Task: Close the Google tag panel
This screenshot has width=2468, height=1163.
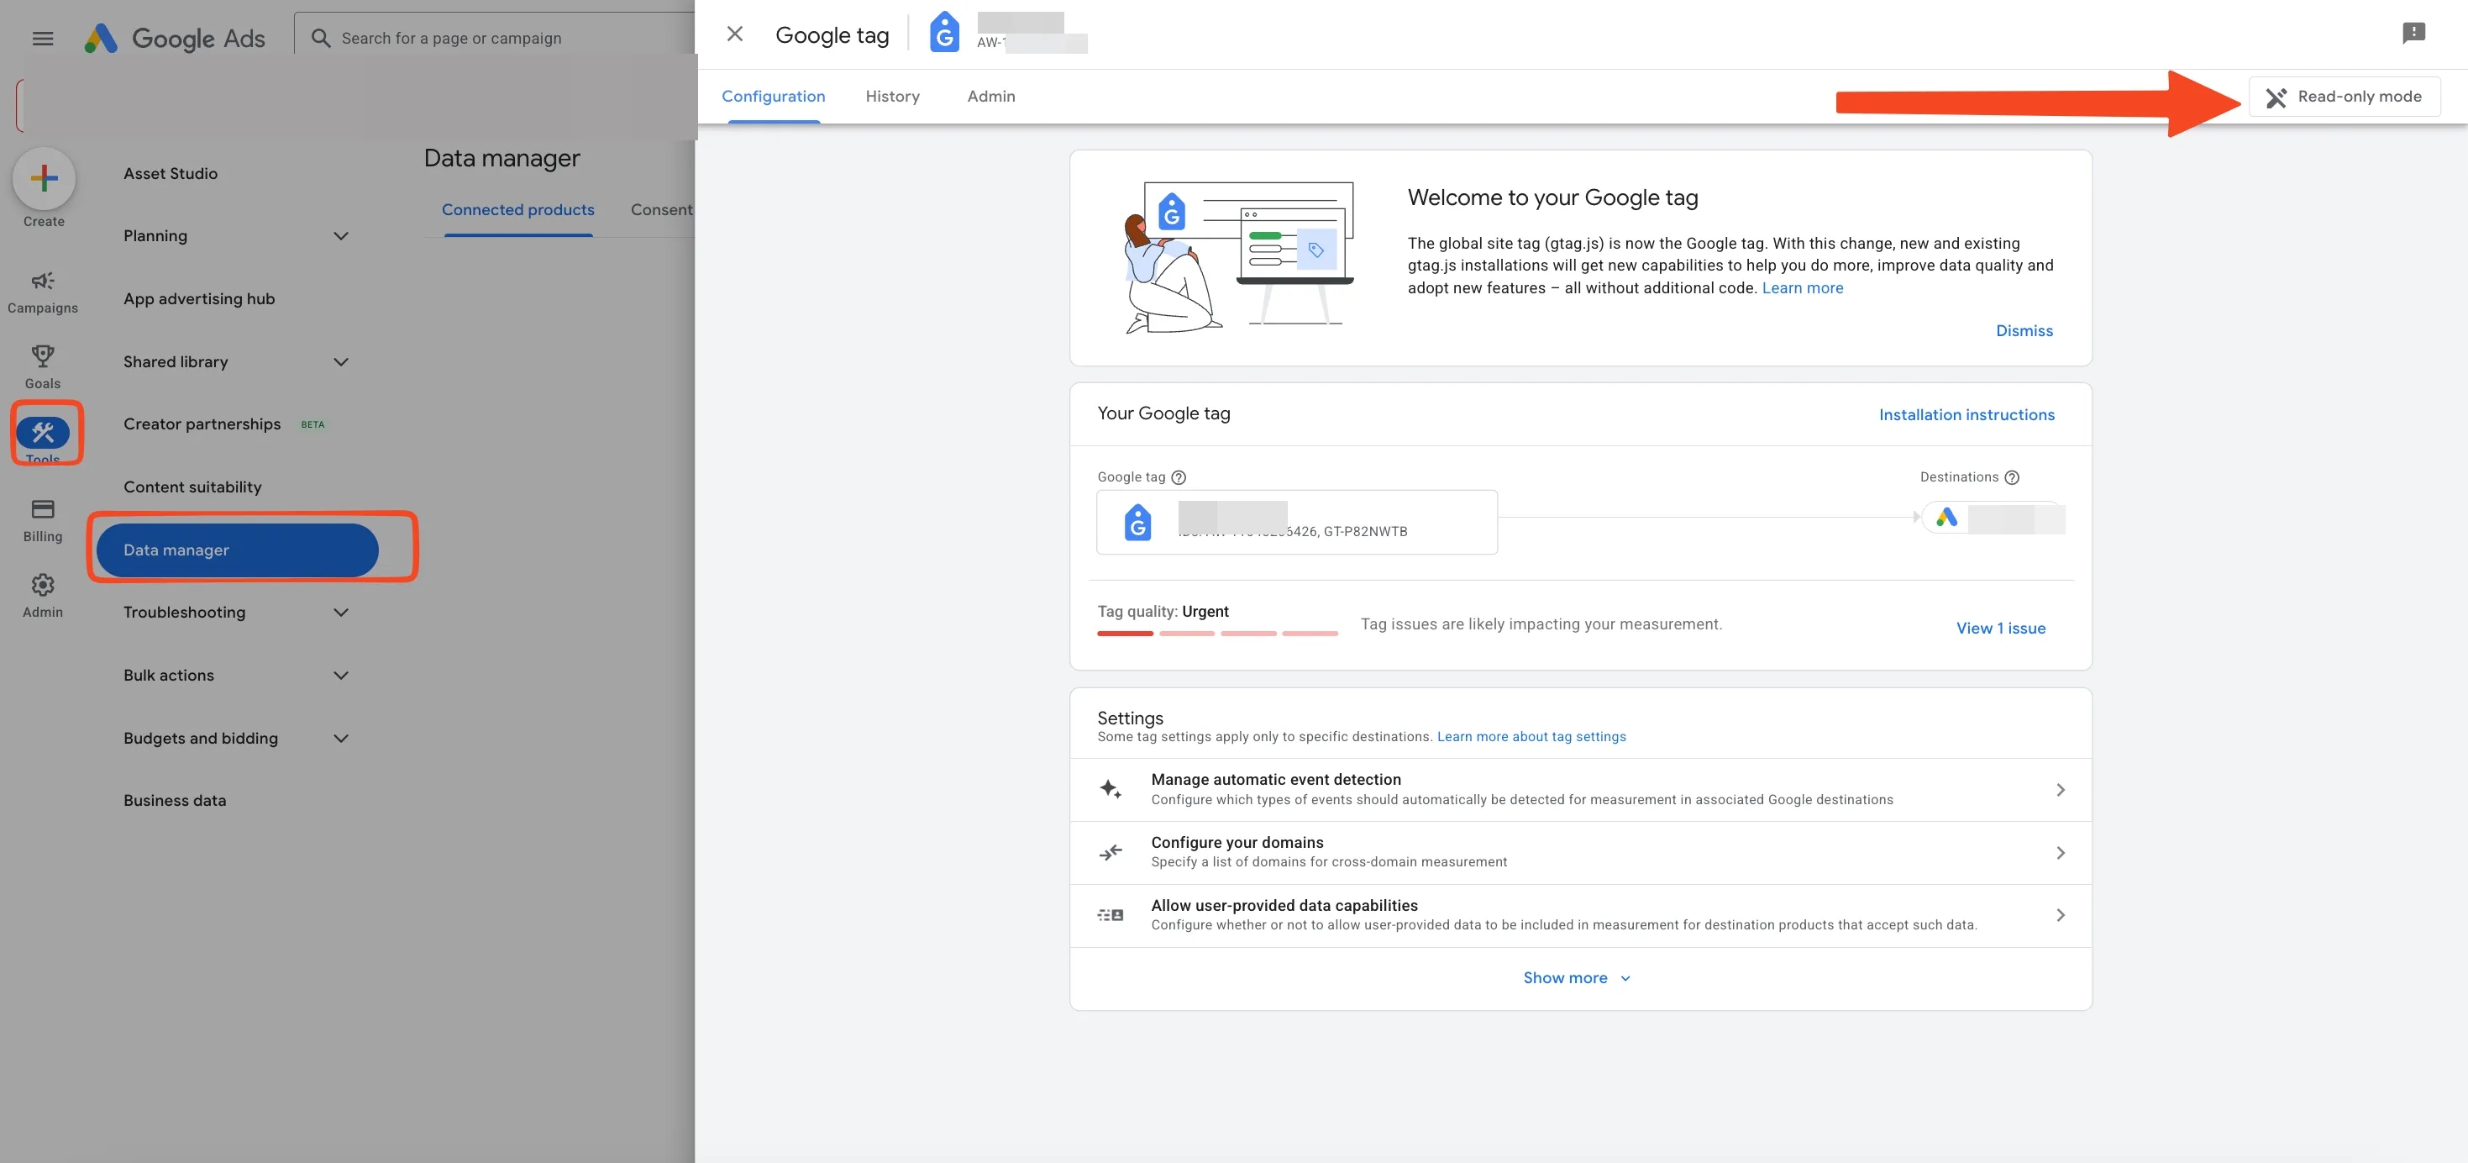Action: (x=735, y=34)
